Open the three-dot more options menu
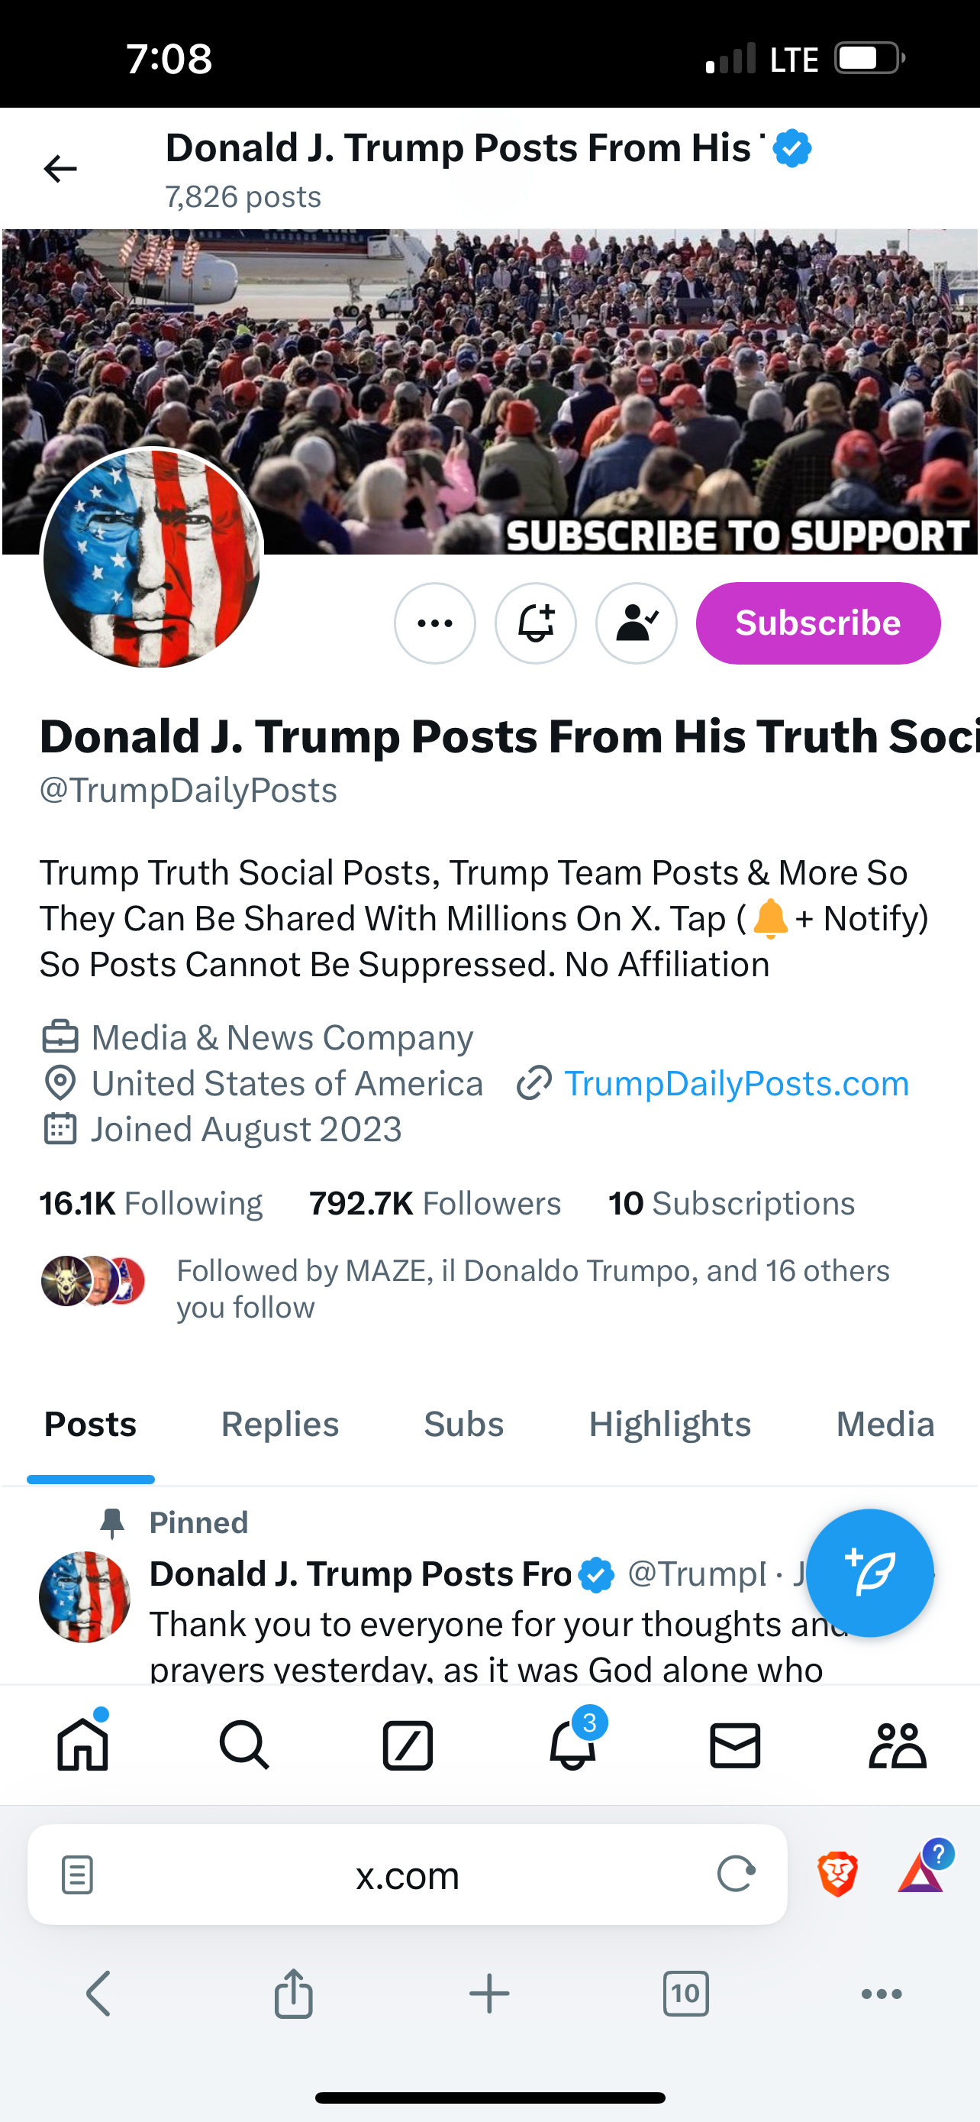Image resolution: width=980 pixels, height=2122 pixels. tap(434, 623)
